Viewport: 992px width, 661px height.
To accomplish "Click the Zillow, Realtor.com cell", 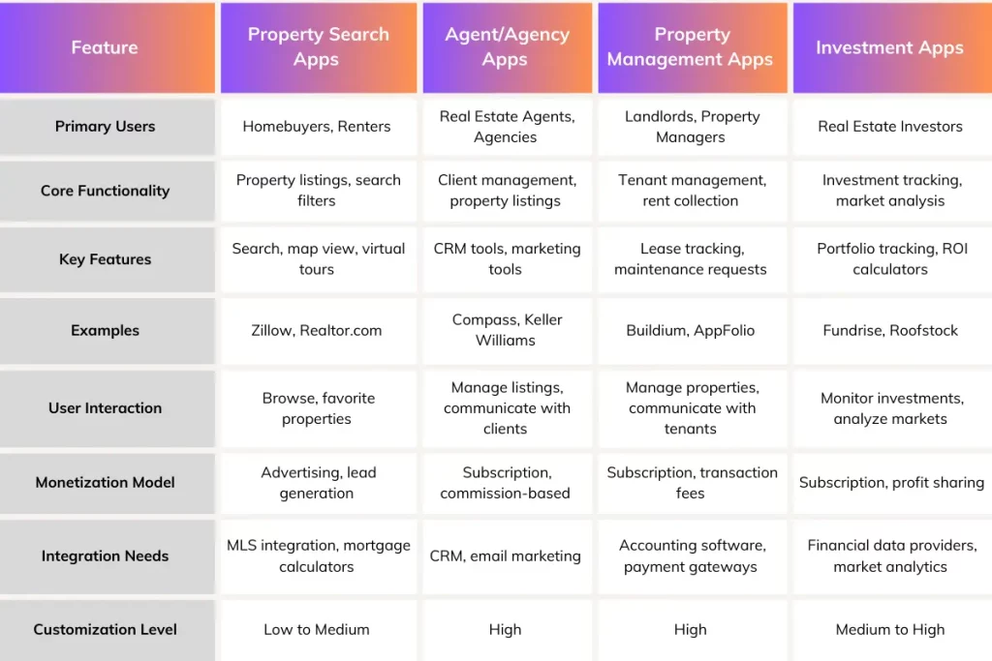I will 317,330.
